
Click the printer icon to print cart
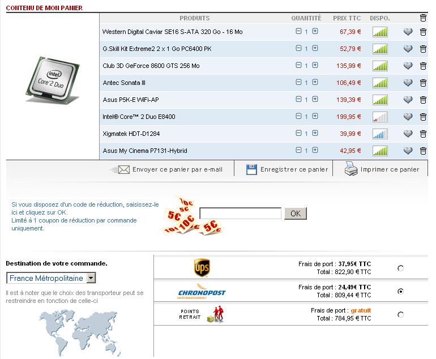click(x=351, y=169)
